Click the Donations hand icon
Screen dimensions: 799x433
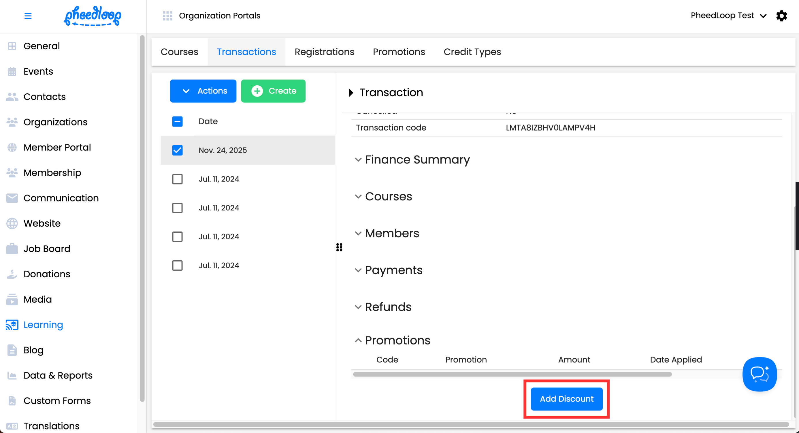pos(12,274)
